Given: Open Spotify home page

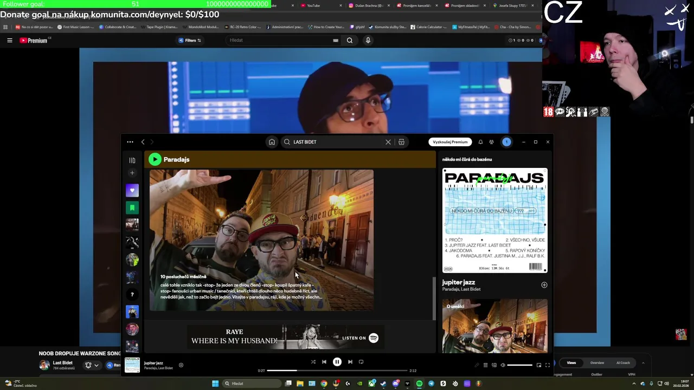Looking at the screenshot, I should 272,142.
